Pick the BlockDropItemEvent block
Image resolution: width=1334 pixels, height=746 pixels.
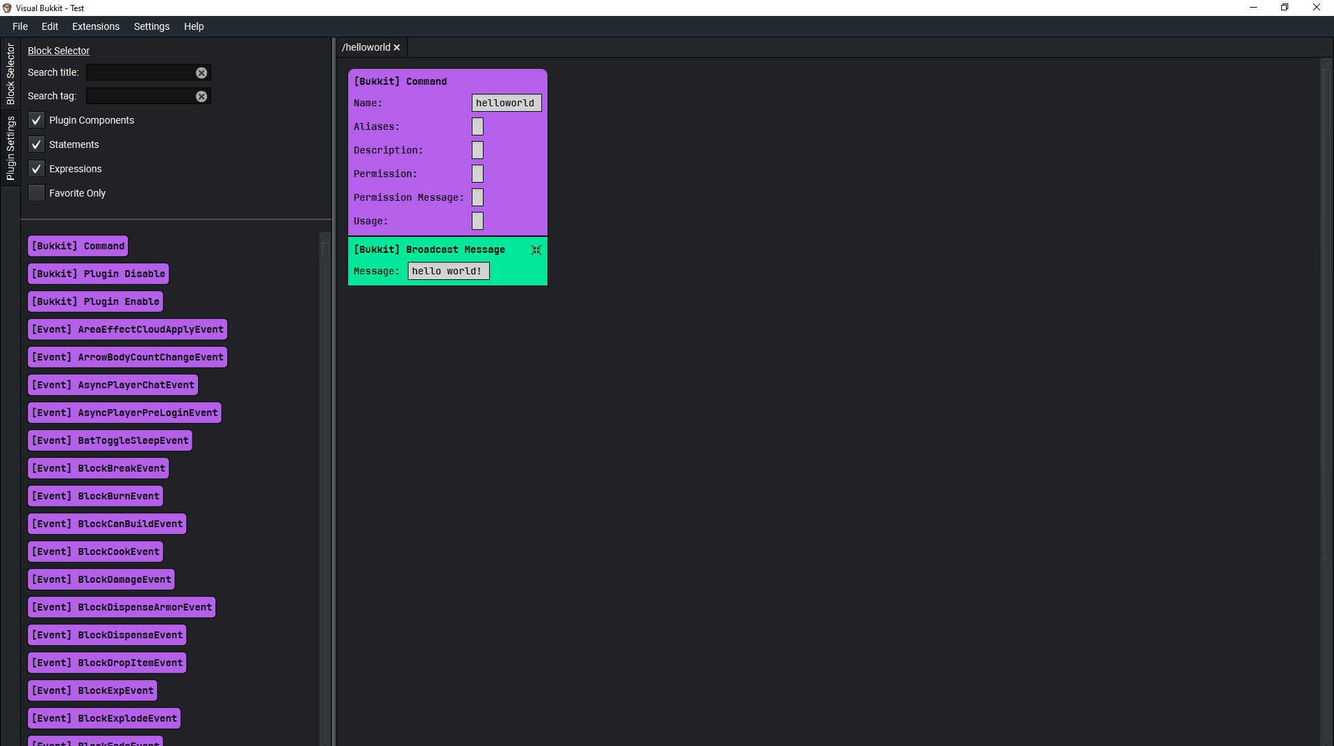click(x=107, y=663)
